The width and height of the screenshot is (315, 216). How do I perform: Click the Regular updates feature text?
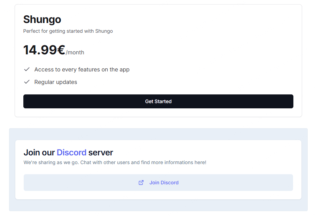56,82
